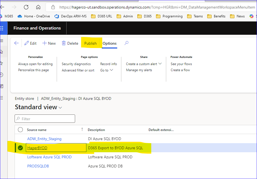Reload the browser page
The image size is (257, 179).
point(26,7)
